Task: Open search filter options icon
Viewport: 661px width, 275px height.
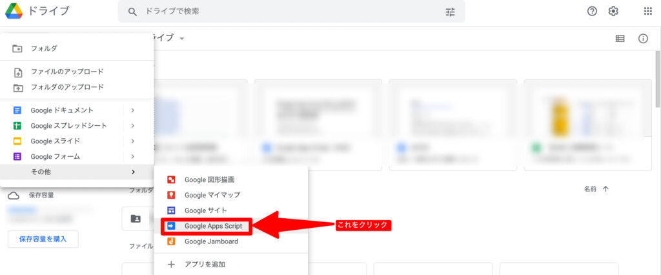Action: coord(450,12)
